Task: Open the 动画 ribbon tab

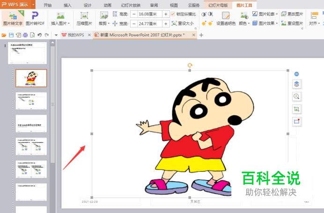Action: [107, 5]
